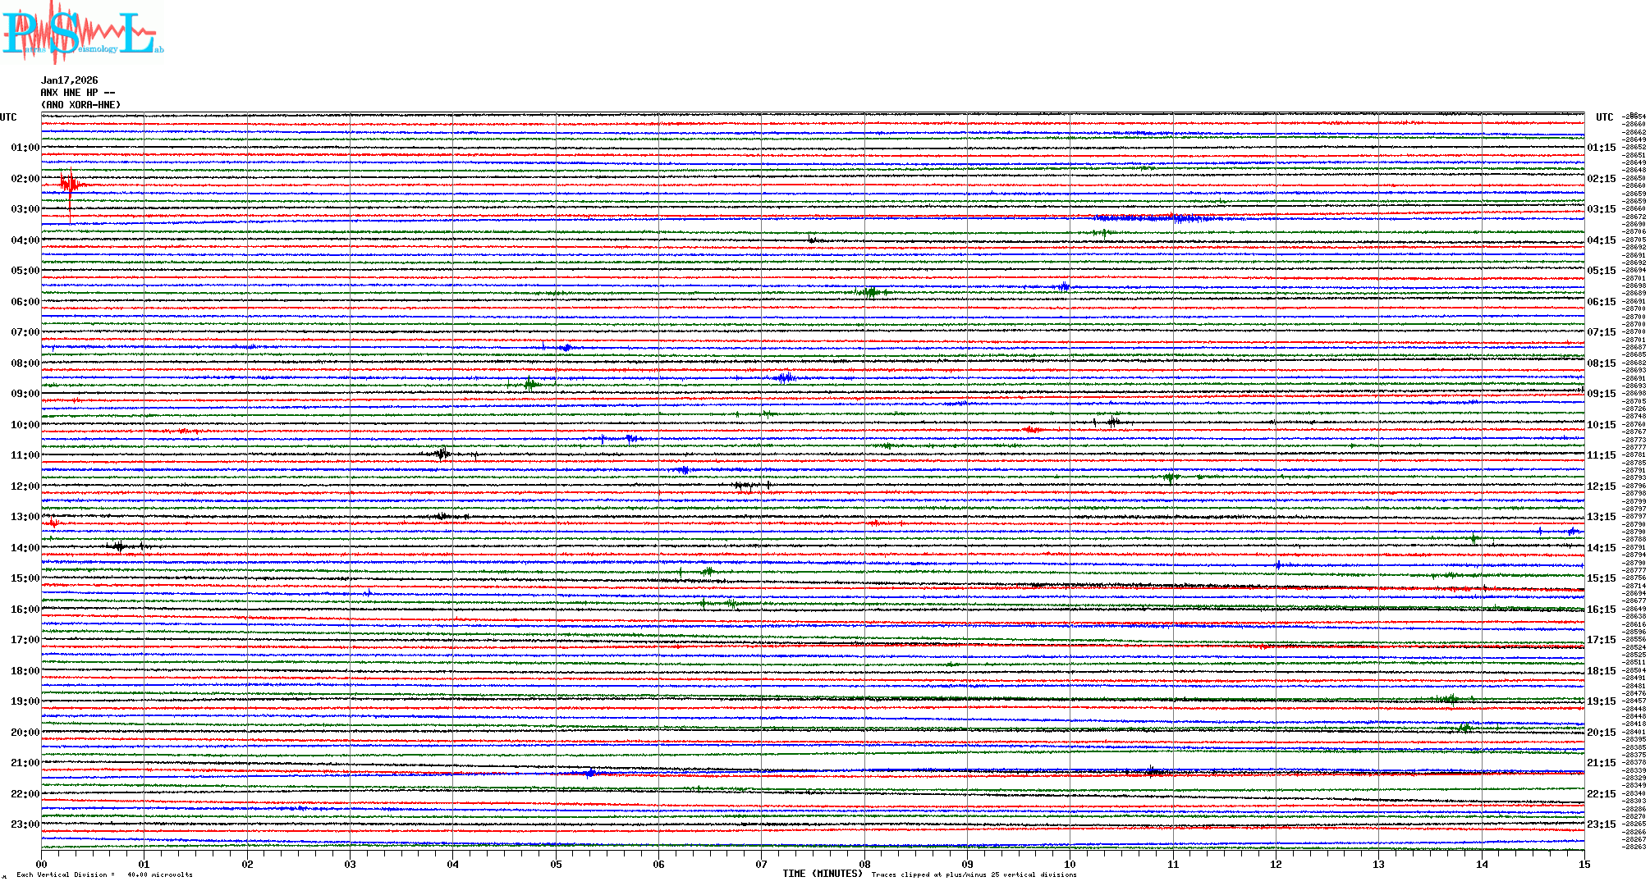Click the UTC label at top right
Screen dimensions: 1650x886
[x=1604, y=117]
